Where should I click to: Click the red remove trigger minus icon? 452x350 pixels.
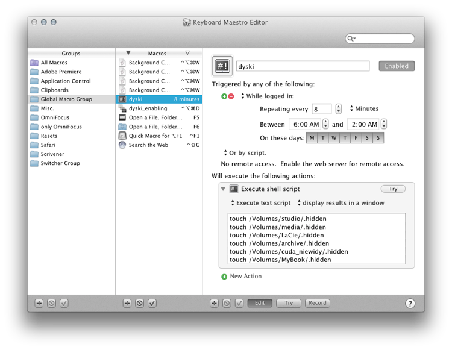(x=231, y=96)
